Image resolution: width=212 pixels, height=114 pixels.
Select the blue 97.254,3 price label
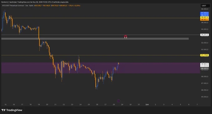tap(205, 13)
